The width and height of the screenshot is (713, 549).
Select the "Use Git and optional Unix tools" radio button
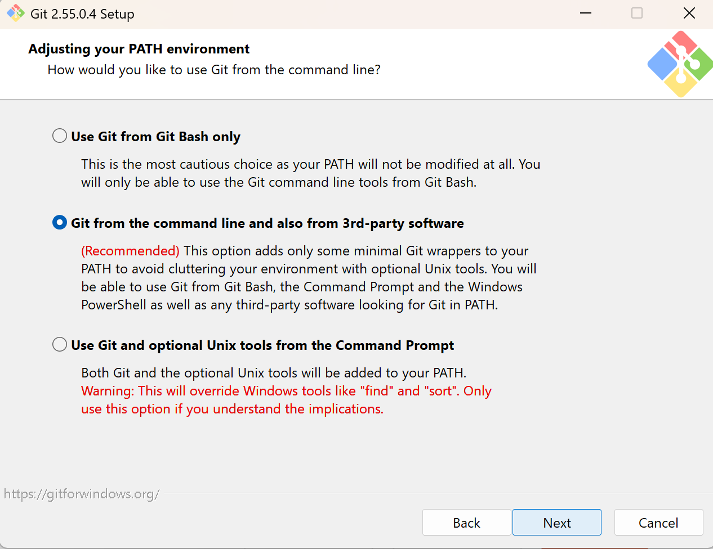[60, 344]
